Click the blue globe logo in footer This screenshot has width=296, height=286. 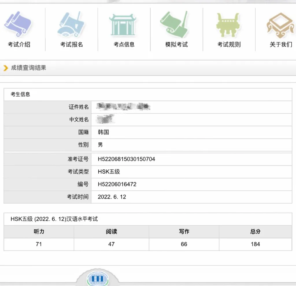[98, 278]
